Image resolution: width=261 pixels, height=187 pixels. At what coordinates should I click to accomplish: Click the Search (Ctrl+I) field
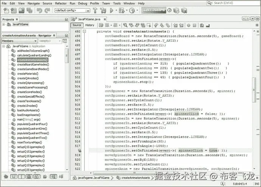click(x=233, y=3)
